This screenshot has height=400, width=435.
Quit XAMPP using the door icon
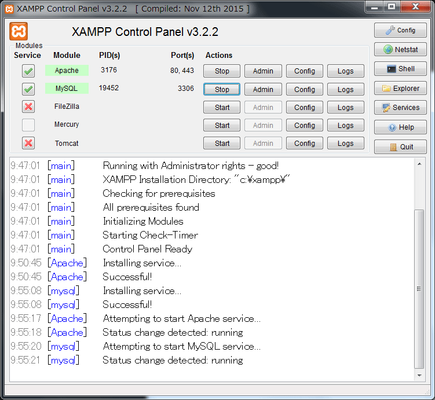click(400, 146)
